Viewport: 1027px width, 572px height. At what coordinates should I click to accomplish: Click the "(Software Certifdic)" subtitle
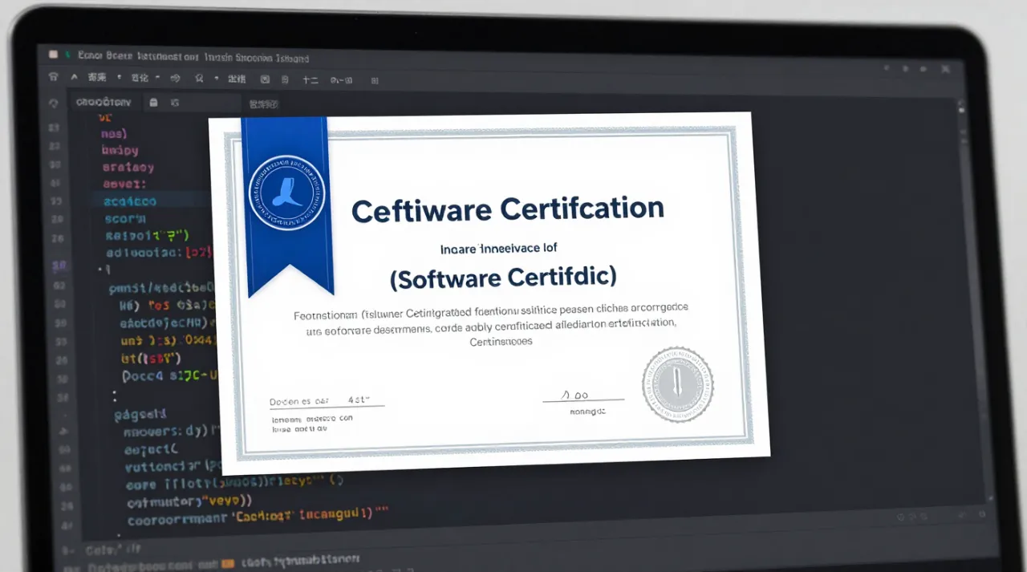[x=503, y=278]
